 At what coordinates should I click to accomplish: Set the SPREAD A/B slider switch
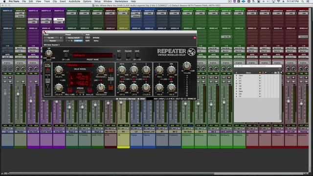[x=80, y=91]
